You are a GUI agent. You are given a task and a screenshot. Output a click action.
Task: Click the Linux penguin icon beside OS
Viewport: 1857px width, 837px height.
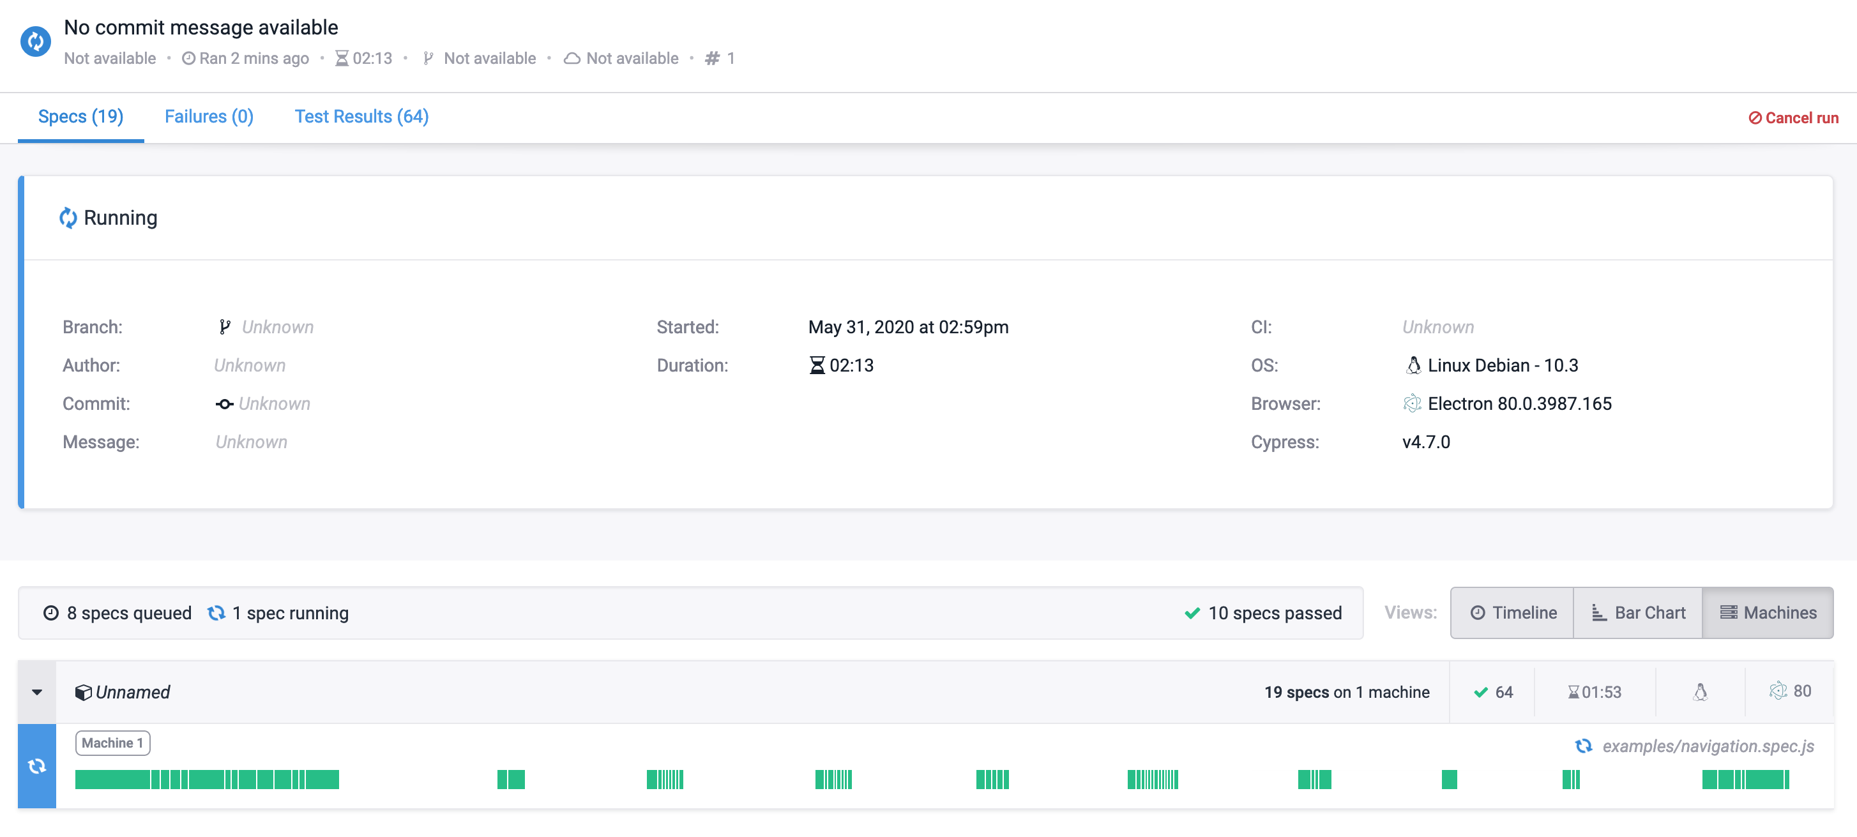click(1413, 366)
